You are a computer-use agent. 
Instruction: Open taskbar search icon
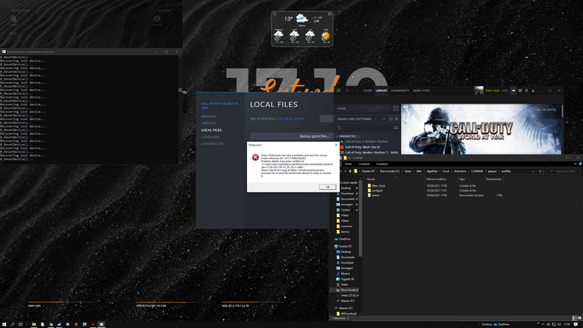pos(12,324)
